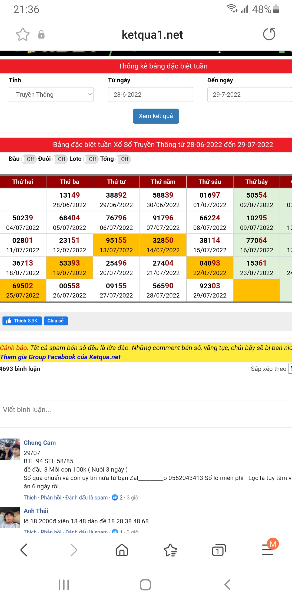Toggle the Đuôi switch on
The height and width of the screenshot is (601, 292).
click(x=60, y=159)
